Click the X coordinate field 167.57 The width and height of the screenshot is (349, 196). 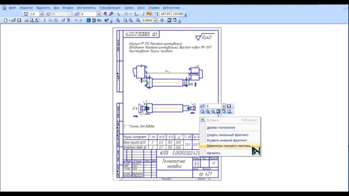[166, 14]
